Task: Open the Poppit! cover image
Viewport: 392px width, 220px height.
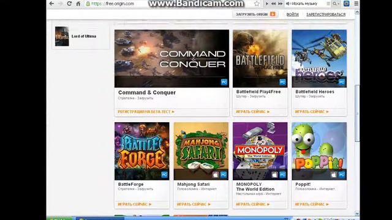Action: 319,151
